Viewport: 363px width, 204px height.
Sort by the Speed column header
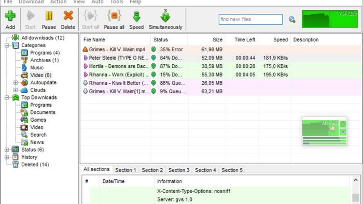274,40
